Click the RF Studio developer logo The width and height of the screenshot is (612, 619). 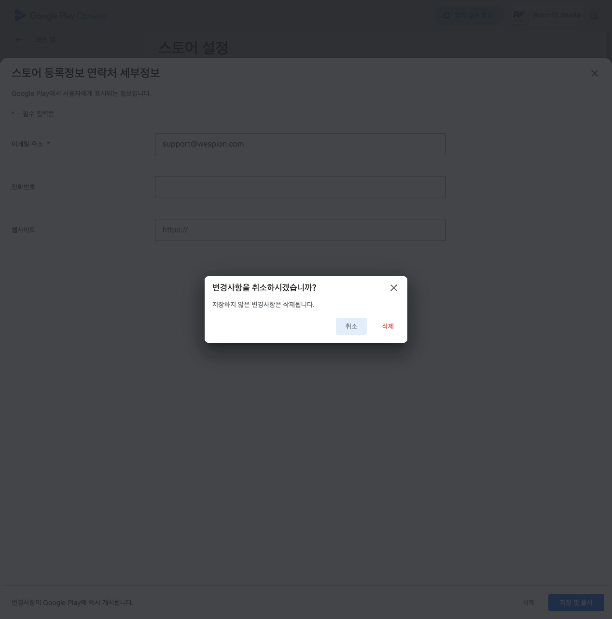coord(519,15)
